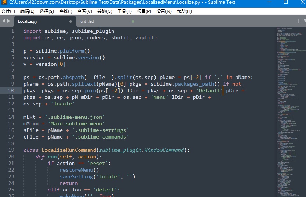Viewport: 306px width, 197px height.
Task: Click the 'Default' string on line 10
Action: (210, 90)
